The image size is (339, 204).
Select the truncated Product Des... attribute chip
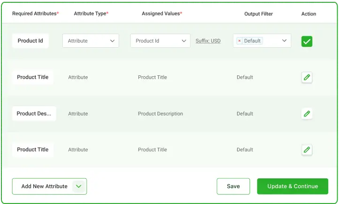pyautogui.click(x=34, y=114)
